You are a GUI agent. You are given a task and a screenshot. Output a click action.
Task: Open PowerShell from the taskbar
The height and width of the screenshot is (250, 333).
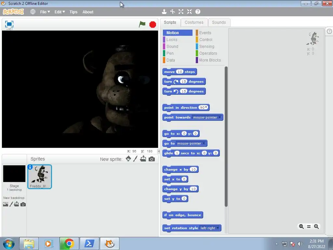click(89, 243)
